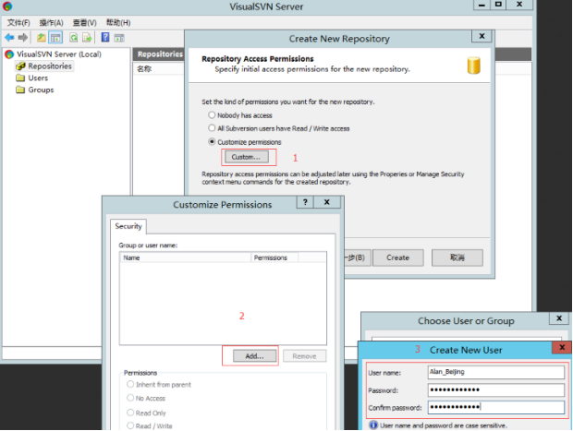
Task: Open the 文件(F) menu
Action: click(18, 23)
